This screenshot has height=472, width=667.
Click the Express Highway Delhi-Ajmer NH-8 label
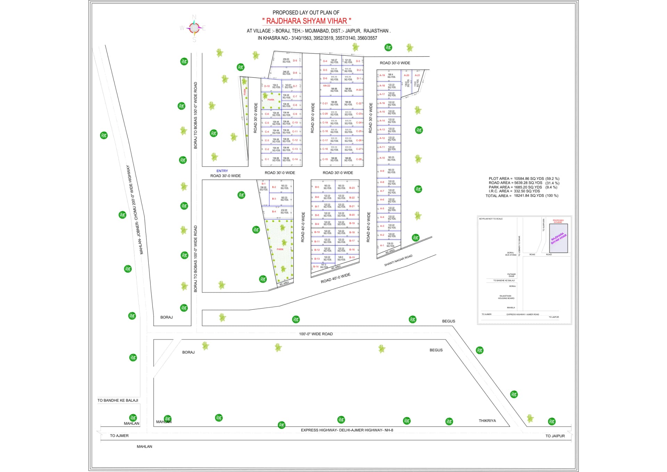pyautogui.click(x=347, y=430)
